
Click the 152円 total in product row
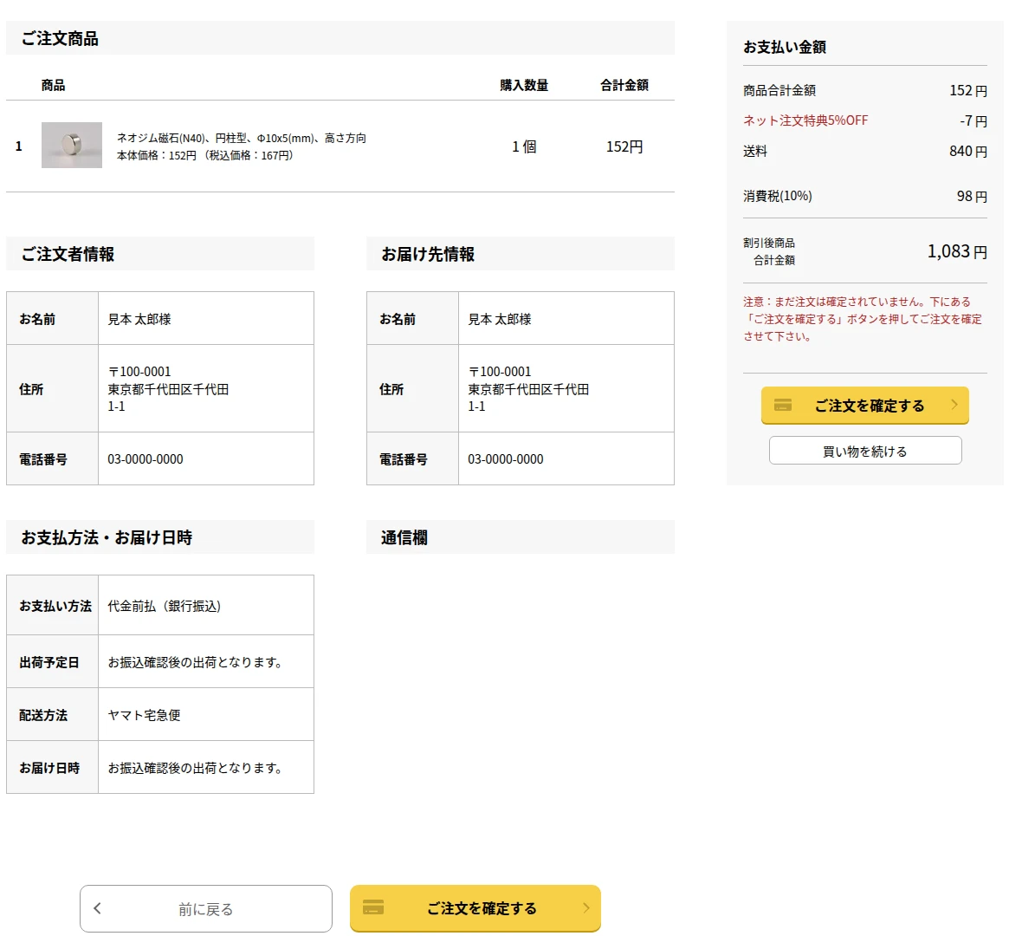tap(624, 146)
